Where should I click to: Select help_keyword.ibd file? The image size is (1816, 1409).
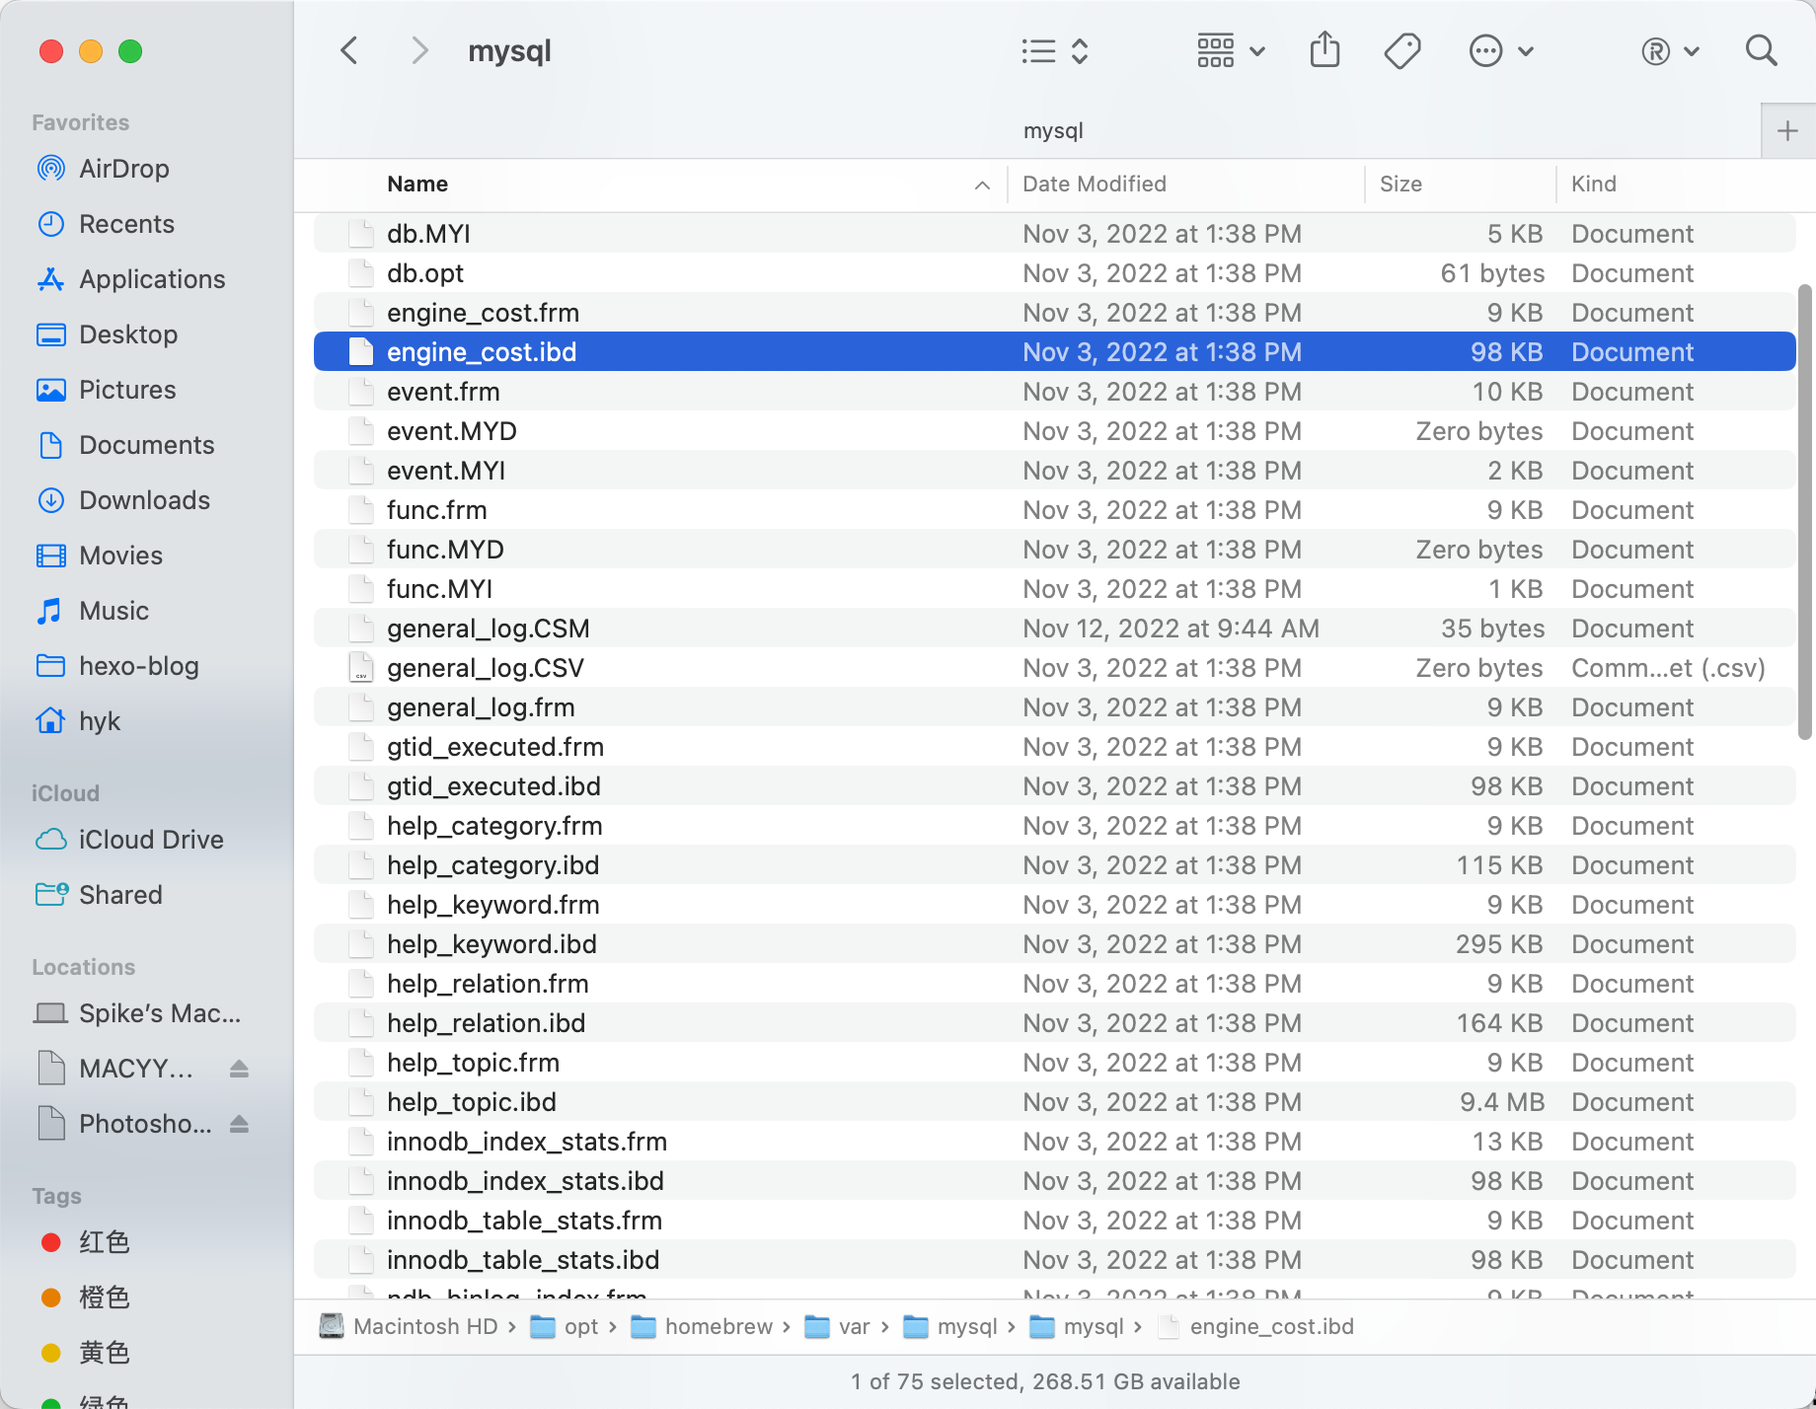click(1054, 944)
